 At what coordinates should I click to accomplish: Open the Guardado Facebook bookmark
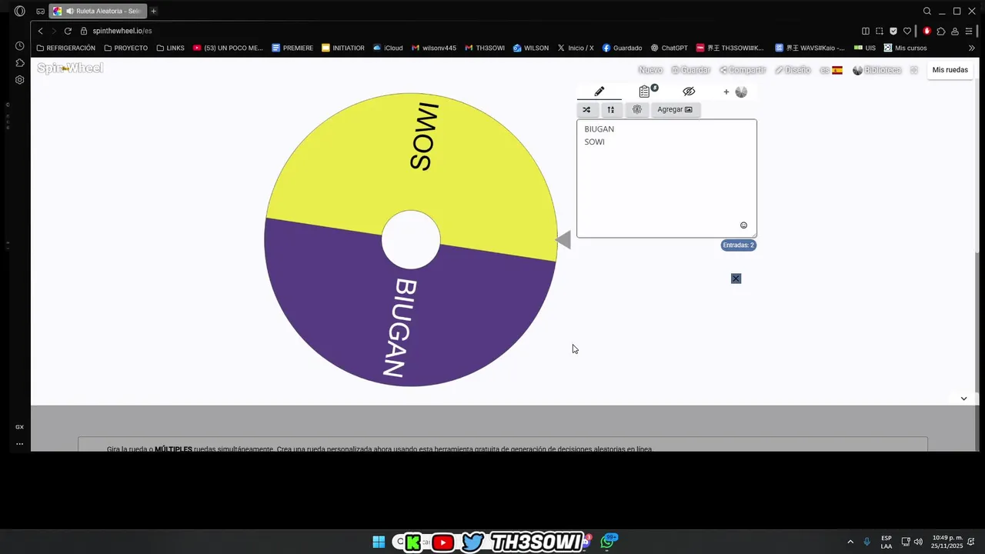(623, 48)
